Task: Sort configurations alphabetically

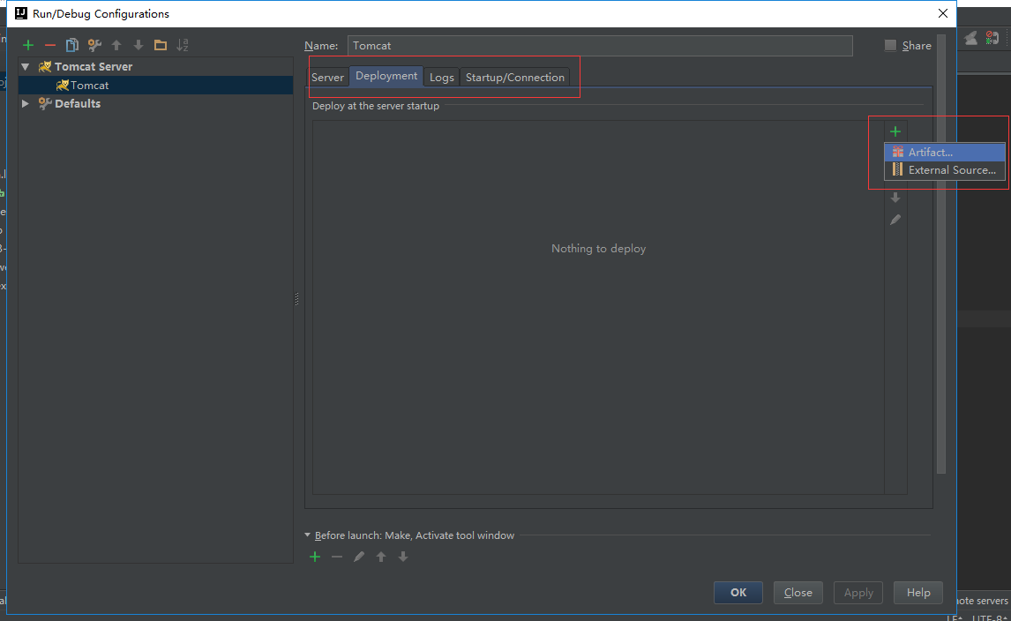Action: pyautogui.click(x=183, y=45)
